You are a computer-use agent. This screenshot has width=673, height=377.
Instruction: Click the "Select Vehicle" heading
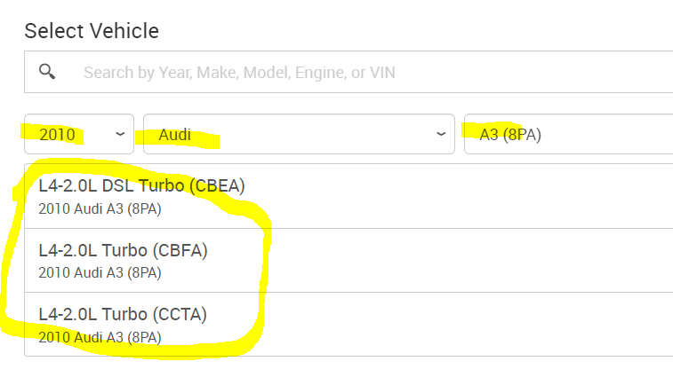point(92,31)
